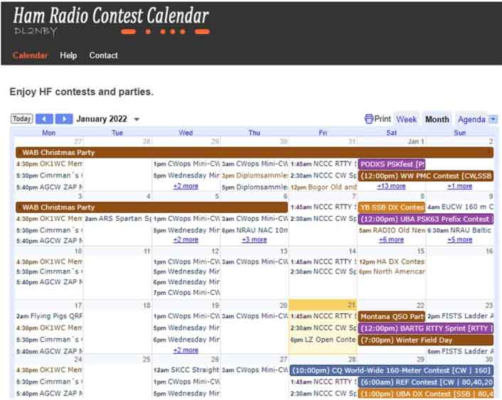This screenshot has height=400, width=502.
Task: Switch to Agenda view tab
Action: pos(471,119)
